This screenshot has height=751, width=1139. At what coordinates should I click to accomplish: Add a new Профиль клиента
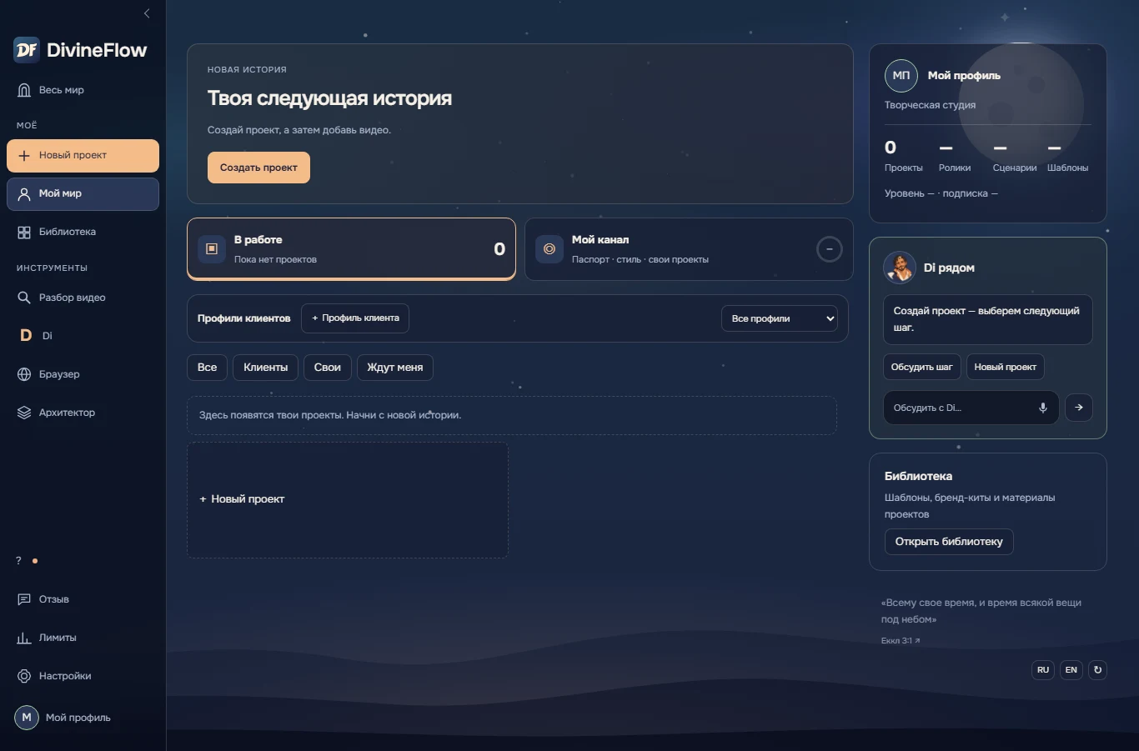tap(355, 318)
